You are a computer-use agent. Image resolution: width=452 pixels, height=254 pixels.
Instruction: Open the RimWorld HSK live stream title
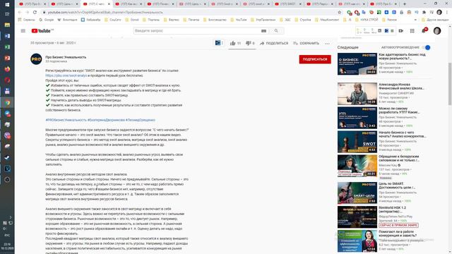pos(393,210)
